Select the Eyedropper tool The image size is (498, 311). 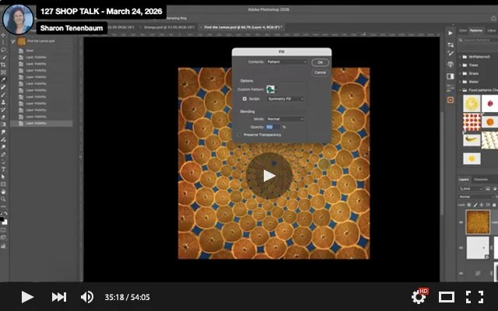tap(3, 79)
